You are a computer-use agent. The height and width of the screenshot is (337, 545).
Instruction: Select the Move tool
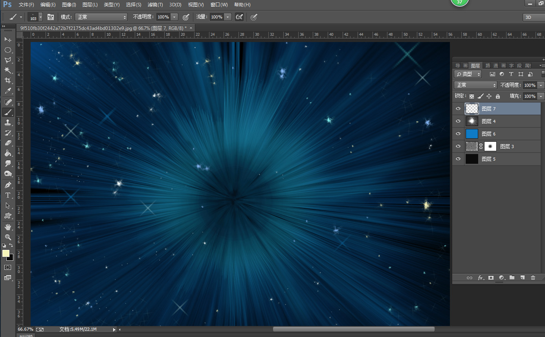tap(7, 40)
